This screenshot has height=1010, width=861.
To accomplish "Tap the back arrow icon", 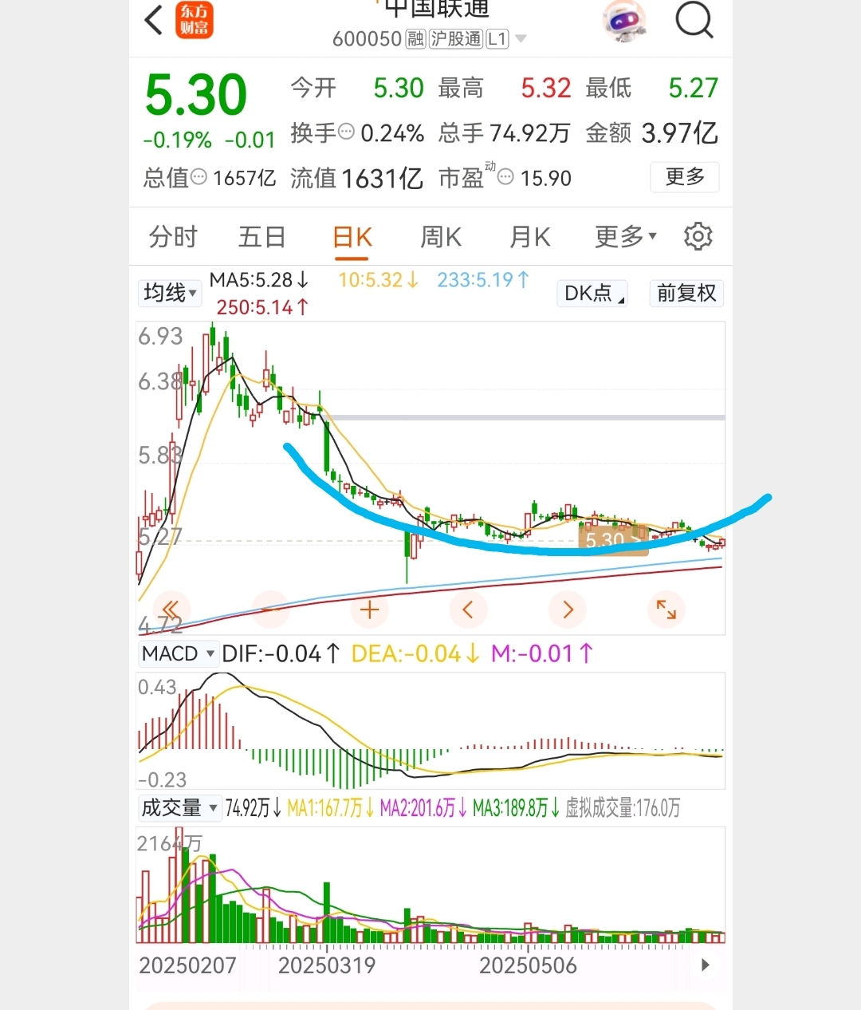I will pyautogui.click(x=153, y=20).
